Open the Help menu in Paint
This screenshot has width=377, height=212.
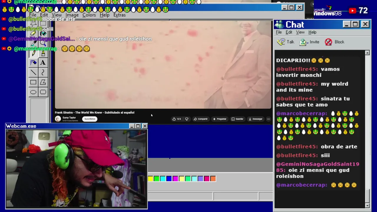click(104, 15)
